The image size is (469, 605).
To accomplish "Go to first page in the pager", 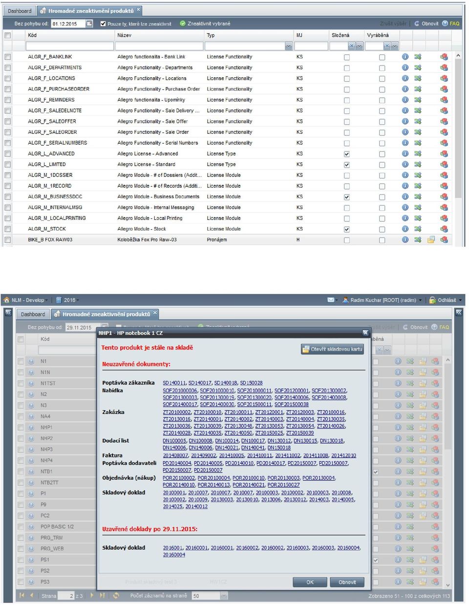I will tap(21, 596).
